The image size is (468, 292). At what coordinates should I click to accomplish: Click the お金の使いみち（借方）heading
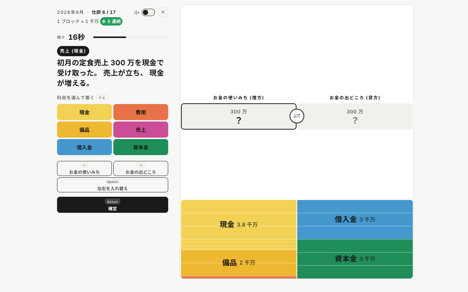(x=239, y=98)
